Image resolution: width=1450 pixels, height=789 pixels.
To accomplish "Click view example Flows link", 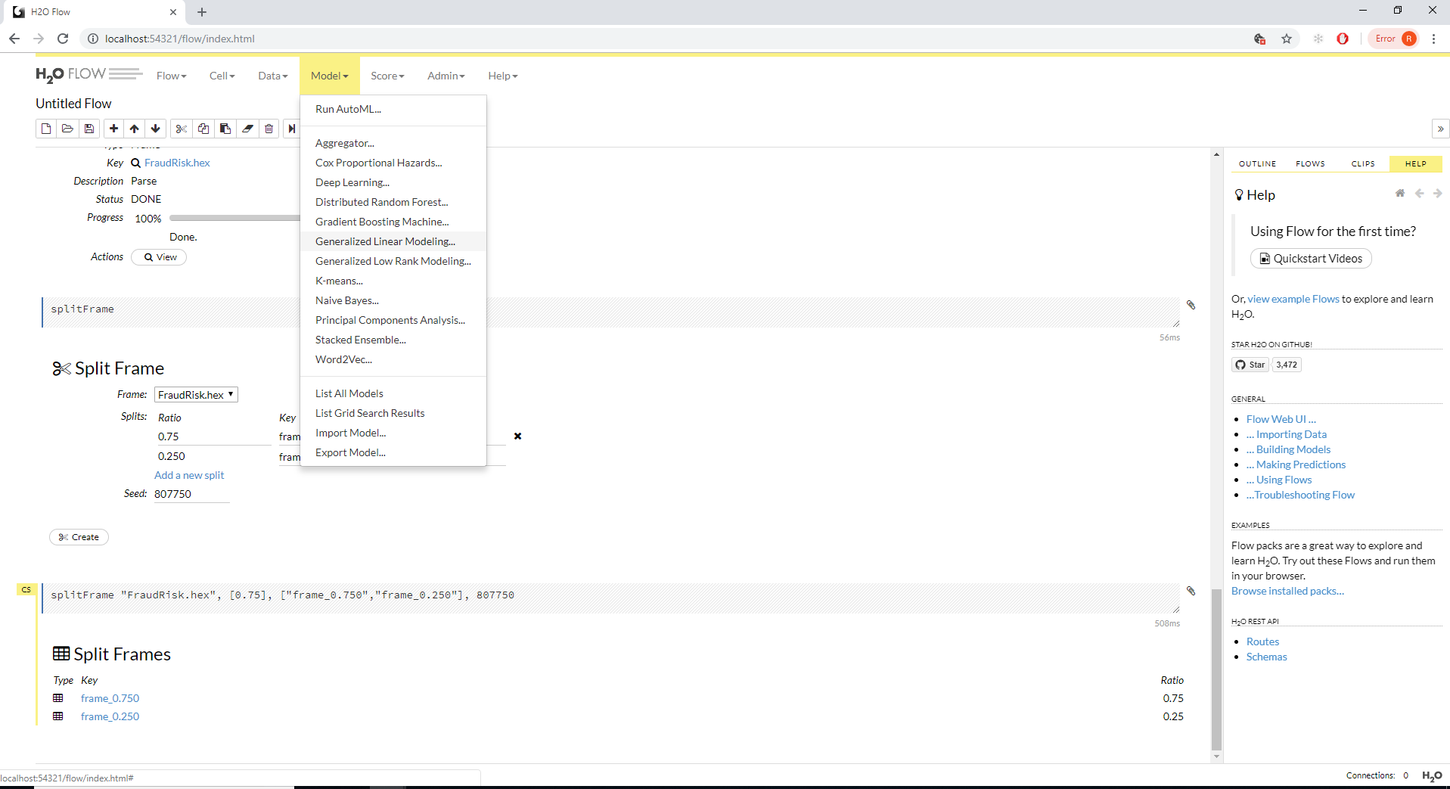I will point(1293,299).
